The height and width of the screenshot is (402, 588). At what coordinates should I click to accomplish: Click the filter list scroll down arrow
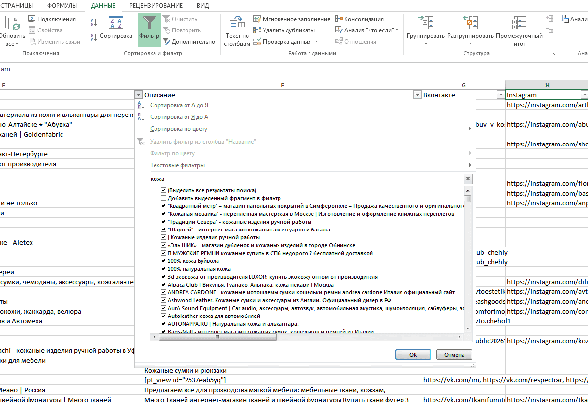tap(468, 329)
